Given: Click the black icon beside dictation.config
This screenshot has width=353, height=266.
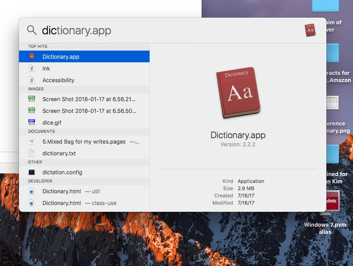Looking at the screenshot, I should 32,172.
